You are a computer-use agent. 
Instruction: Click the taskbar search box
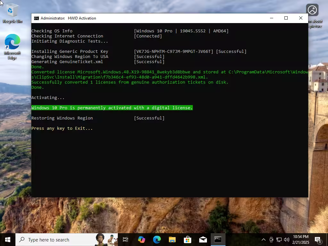point(67,240)
